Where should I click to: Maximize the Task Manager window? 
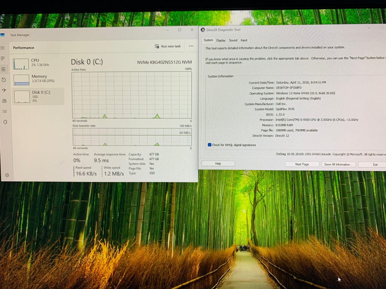(179, 30)
